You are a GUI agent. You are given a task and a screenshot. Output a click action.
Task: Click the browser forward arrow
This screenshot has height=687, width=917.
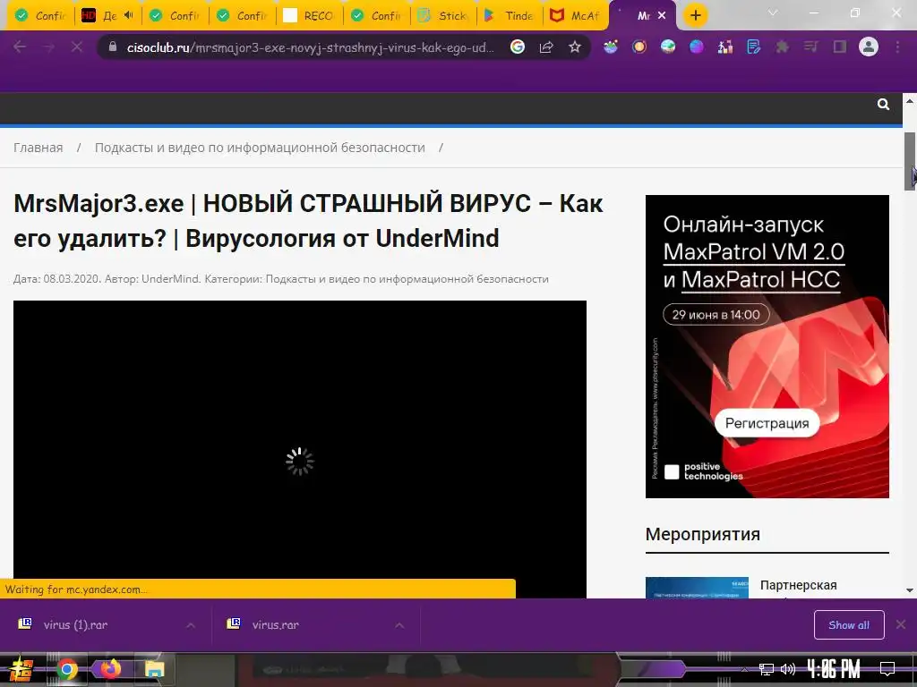pyautogui.click(x=48, y=47)
